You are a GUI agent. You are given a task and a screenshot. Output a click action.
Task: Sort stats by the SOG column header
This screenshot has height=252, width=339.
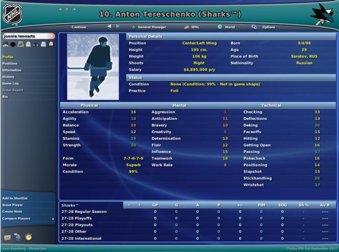point(282,205)
